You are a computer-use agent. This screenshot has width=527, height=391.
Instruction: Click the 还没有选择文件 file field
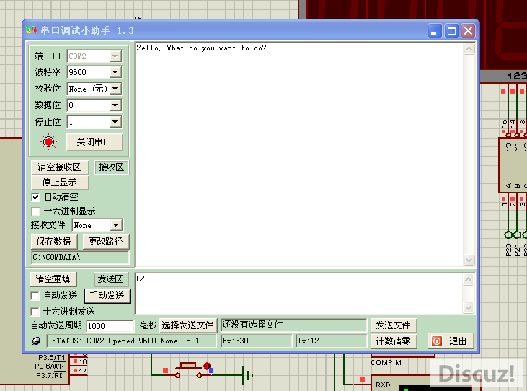[293, 325]
